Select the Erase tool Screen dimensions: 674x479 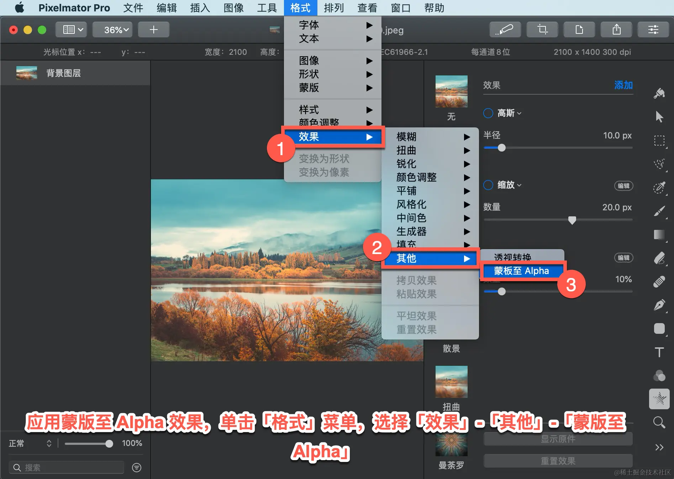tap(659, 258)
